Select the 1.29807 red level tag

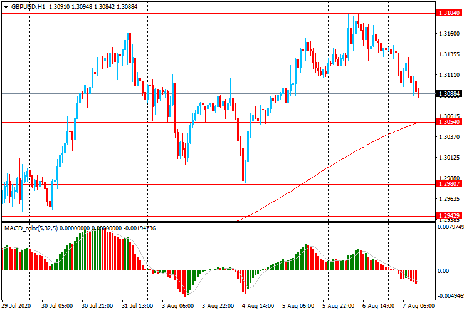pos(449,184)
